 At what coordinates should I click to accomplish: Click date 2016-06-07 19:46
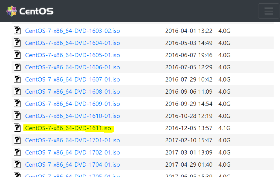point(189,55)
